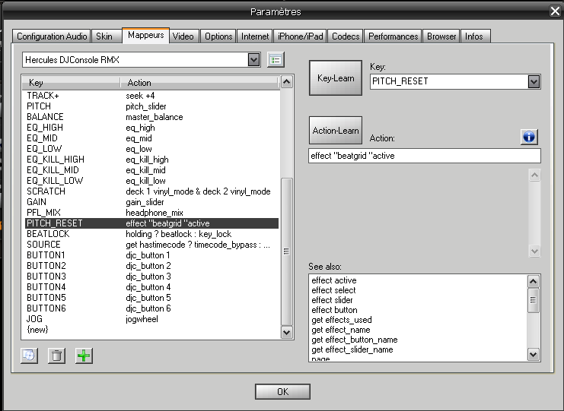The width and height of the screenshot is (564, 411).
Task: Click into the Action text field
Action: coord(425,156)
